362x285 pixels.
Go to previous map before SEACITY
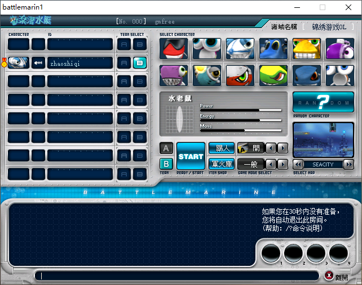(x=298, y=165)
